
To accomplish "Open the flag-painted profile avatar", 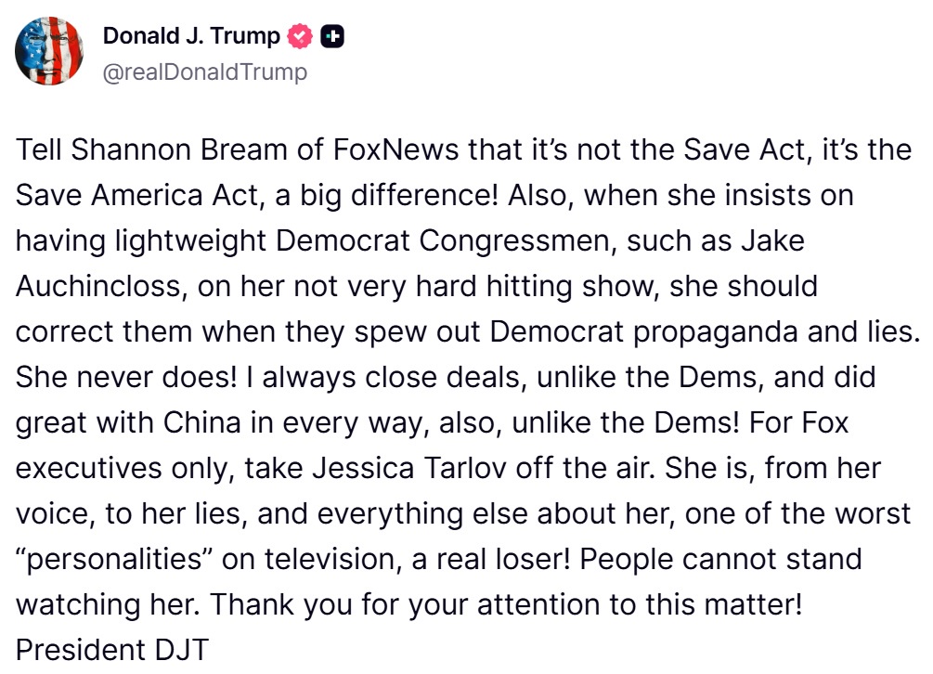I will point(49,51).
